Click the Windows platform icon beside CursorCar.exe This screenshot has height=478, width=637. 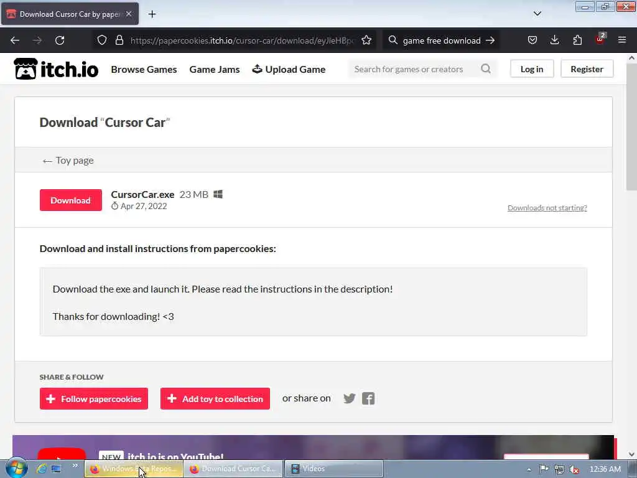pyautogui.click(x=218, y=194)
